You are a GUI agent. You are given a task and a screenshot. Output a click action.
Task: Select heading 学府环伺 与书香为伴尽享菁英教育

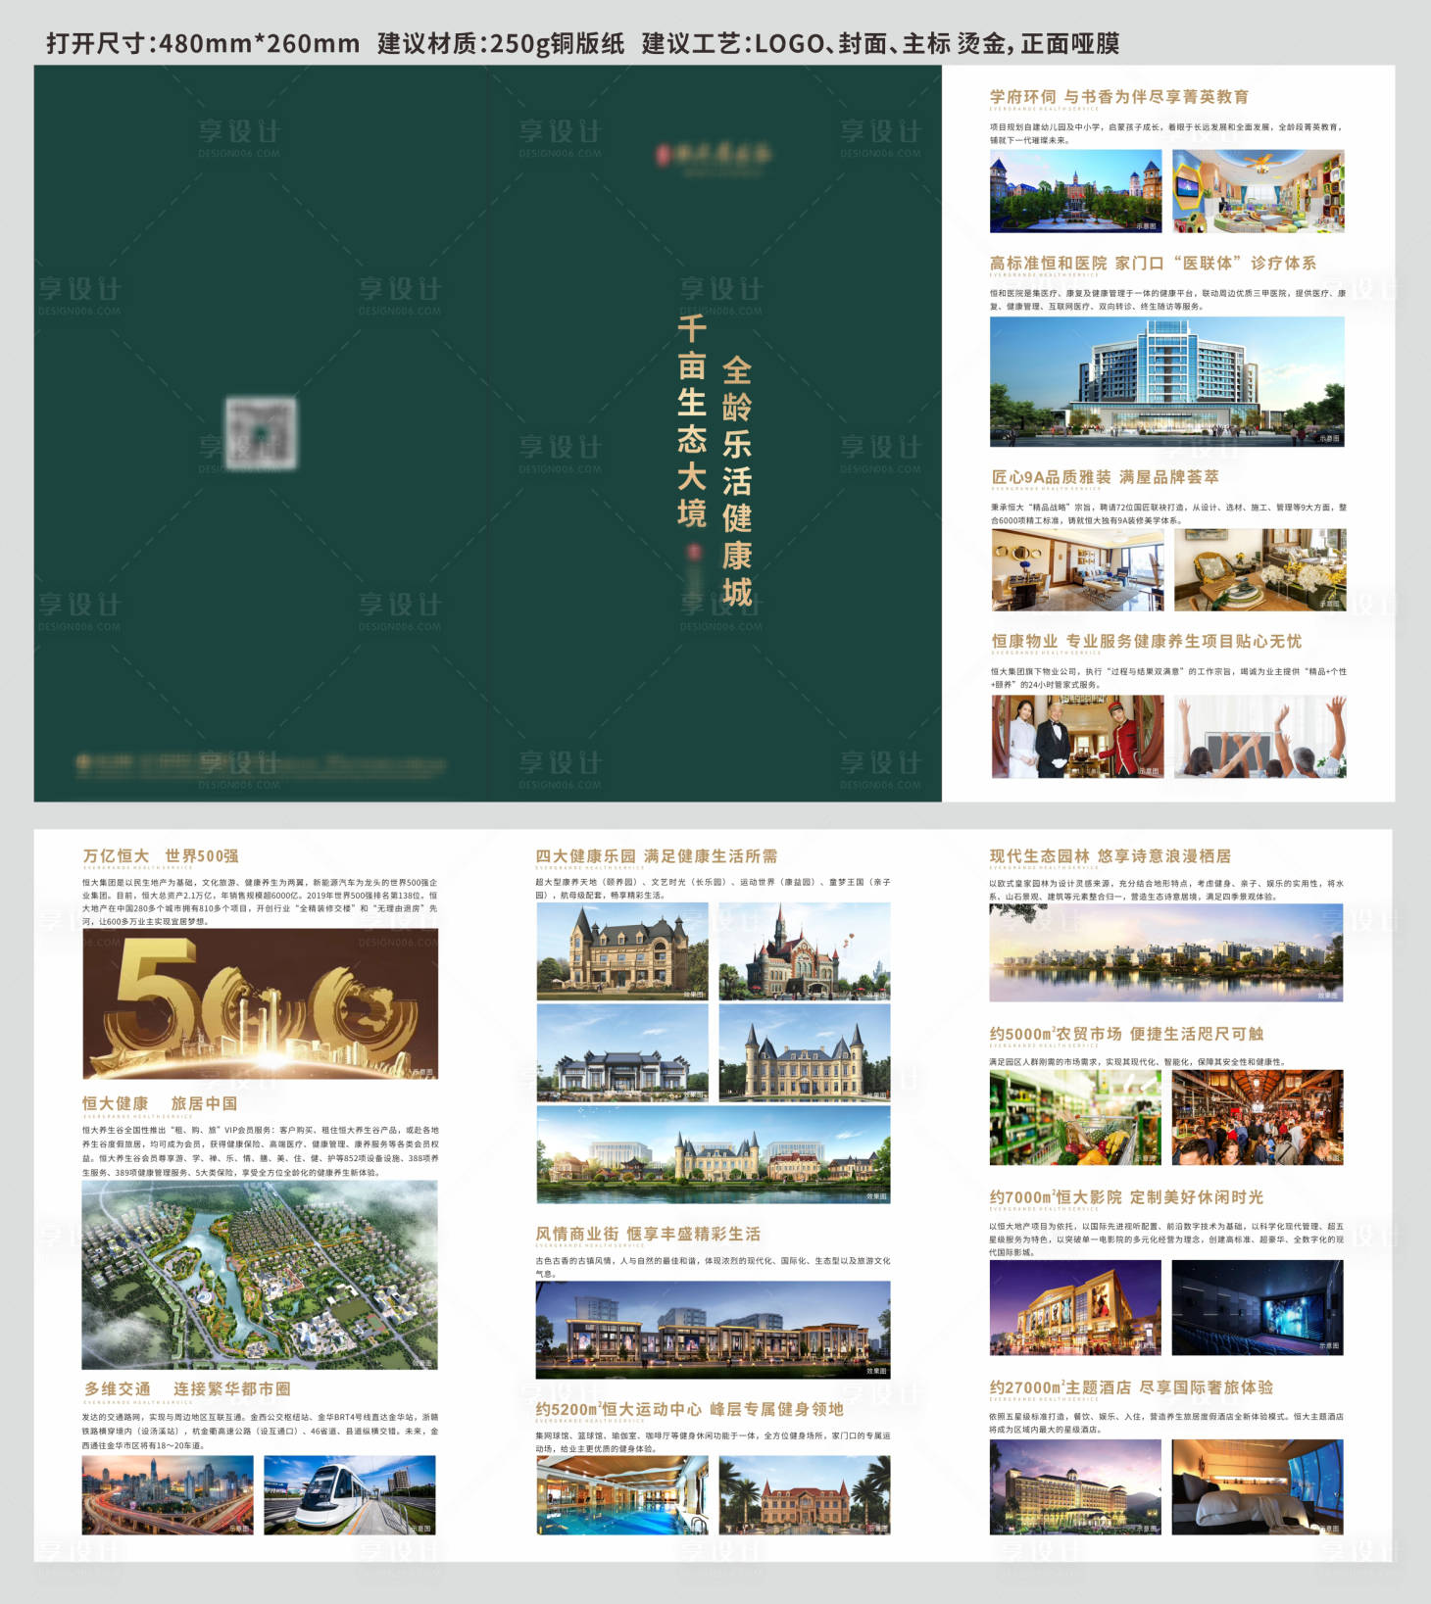coord(1119,96)
